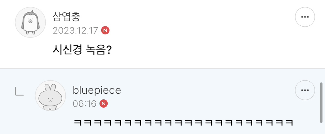Select the bluepiece username link
Screen dimensions: 325x134
pos(97,90)
